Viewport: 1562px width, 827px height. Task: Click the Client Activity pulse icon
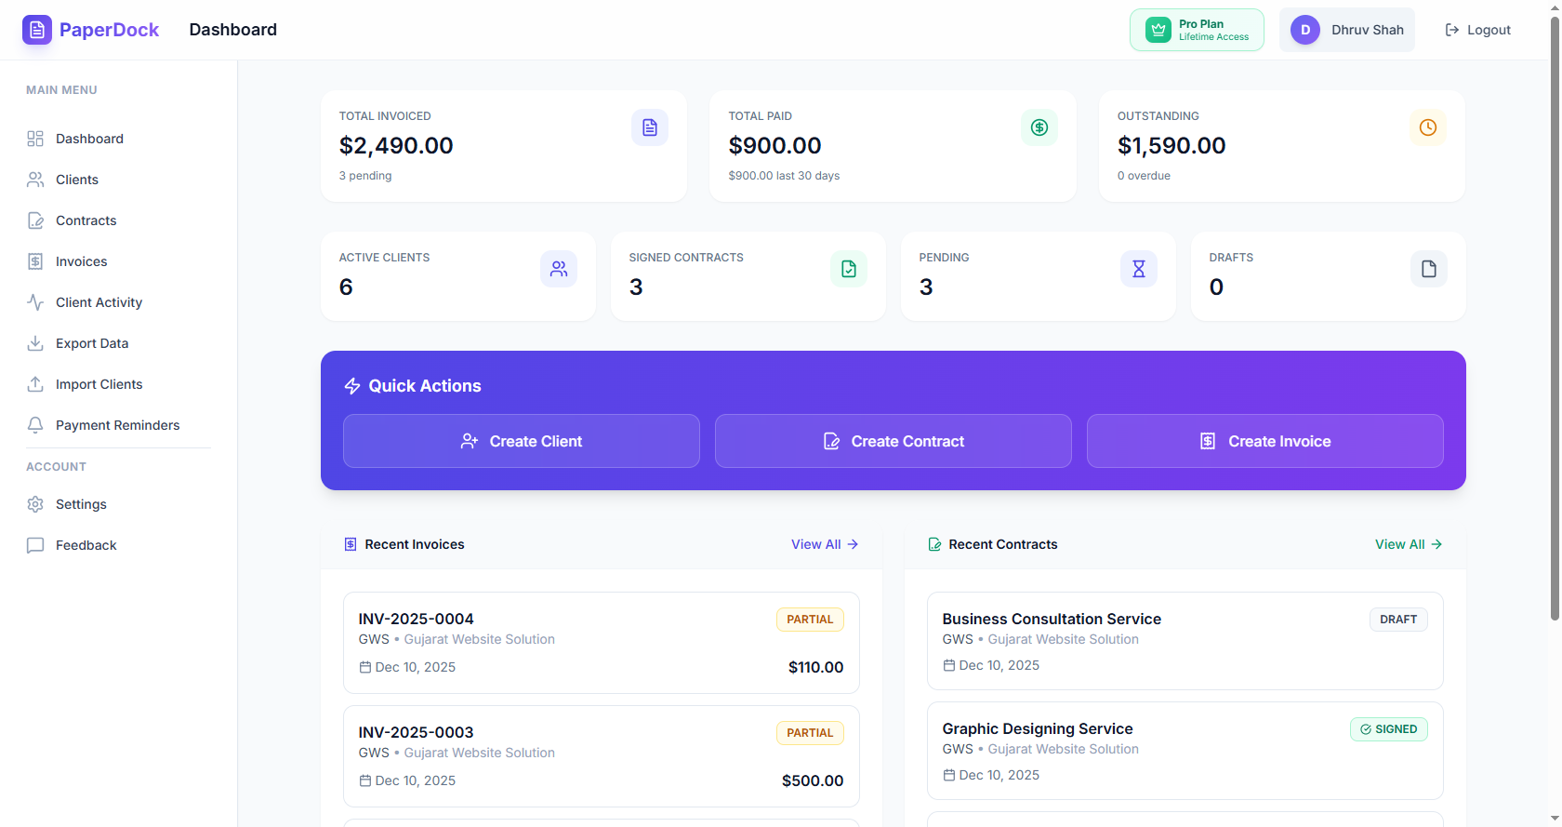coord(35,302)
